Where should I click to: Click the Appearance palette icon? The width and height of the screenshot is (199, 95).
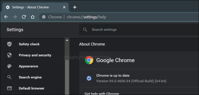tap(9, 66)
